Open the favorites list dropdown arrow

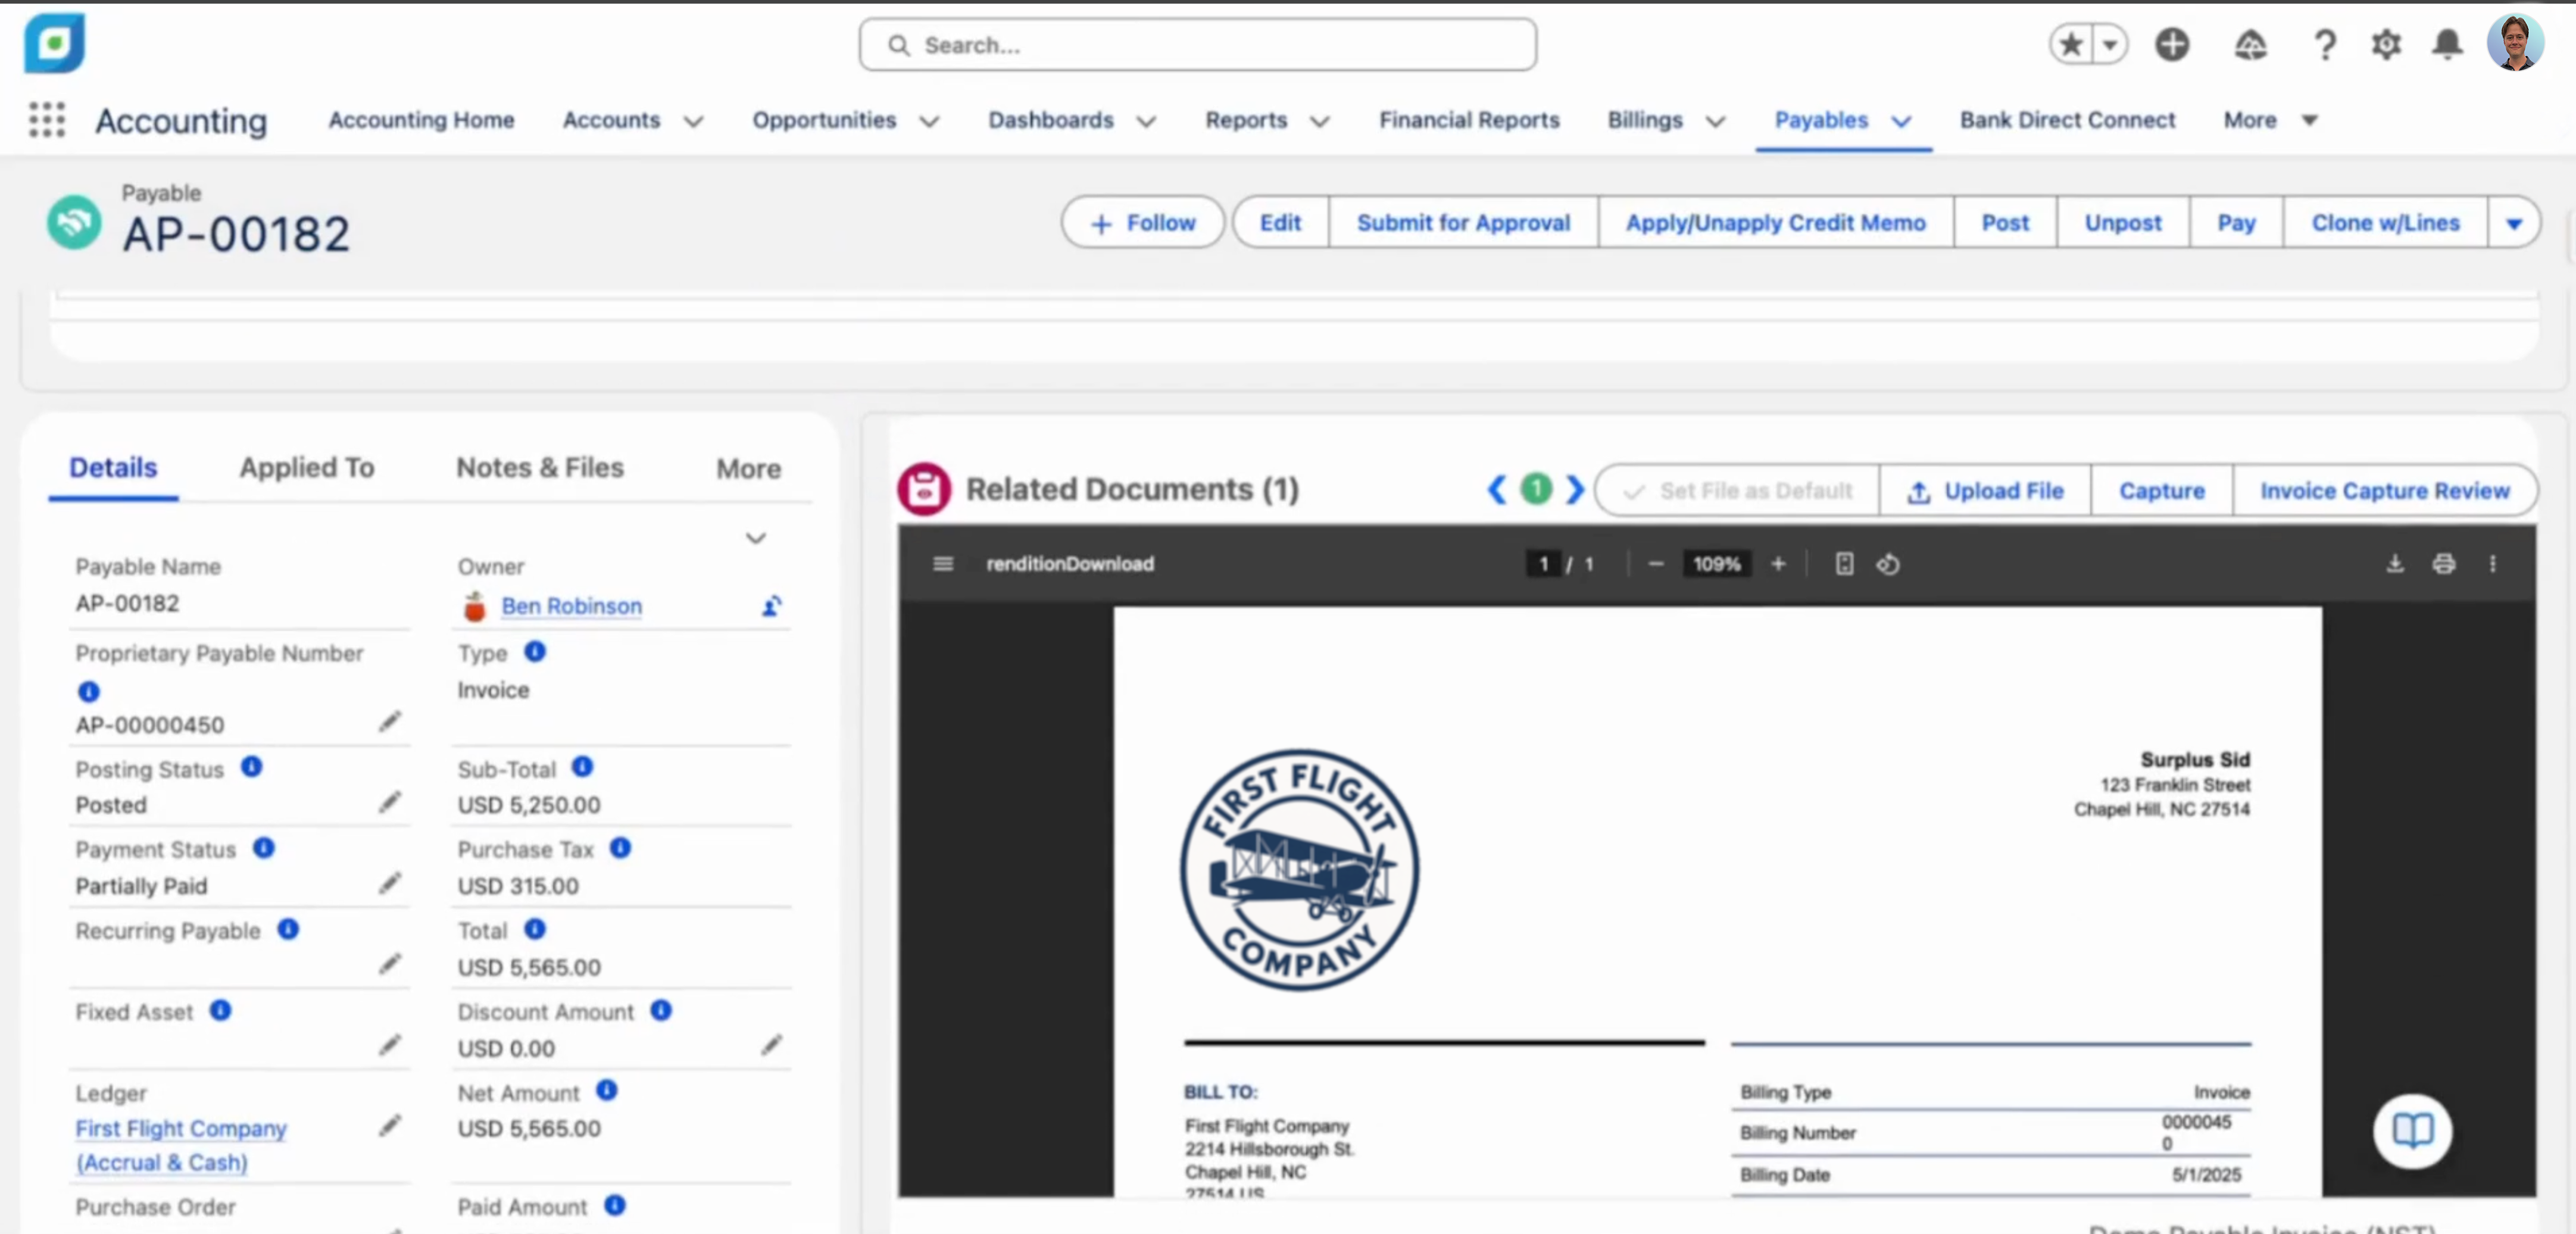point(2110,45)
